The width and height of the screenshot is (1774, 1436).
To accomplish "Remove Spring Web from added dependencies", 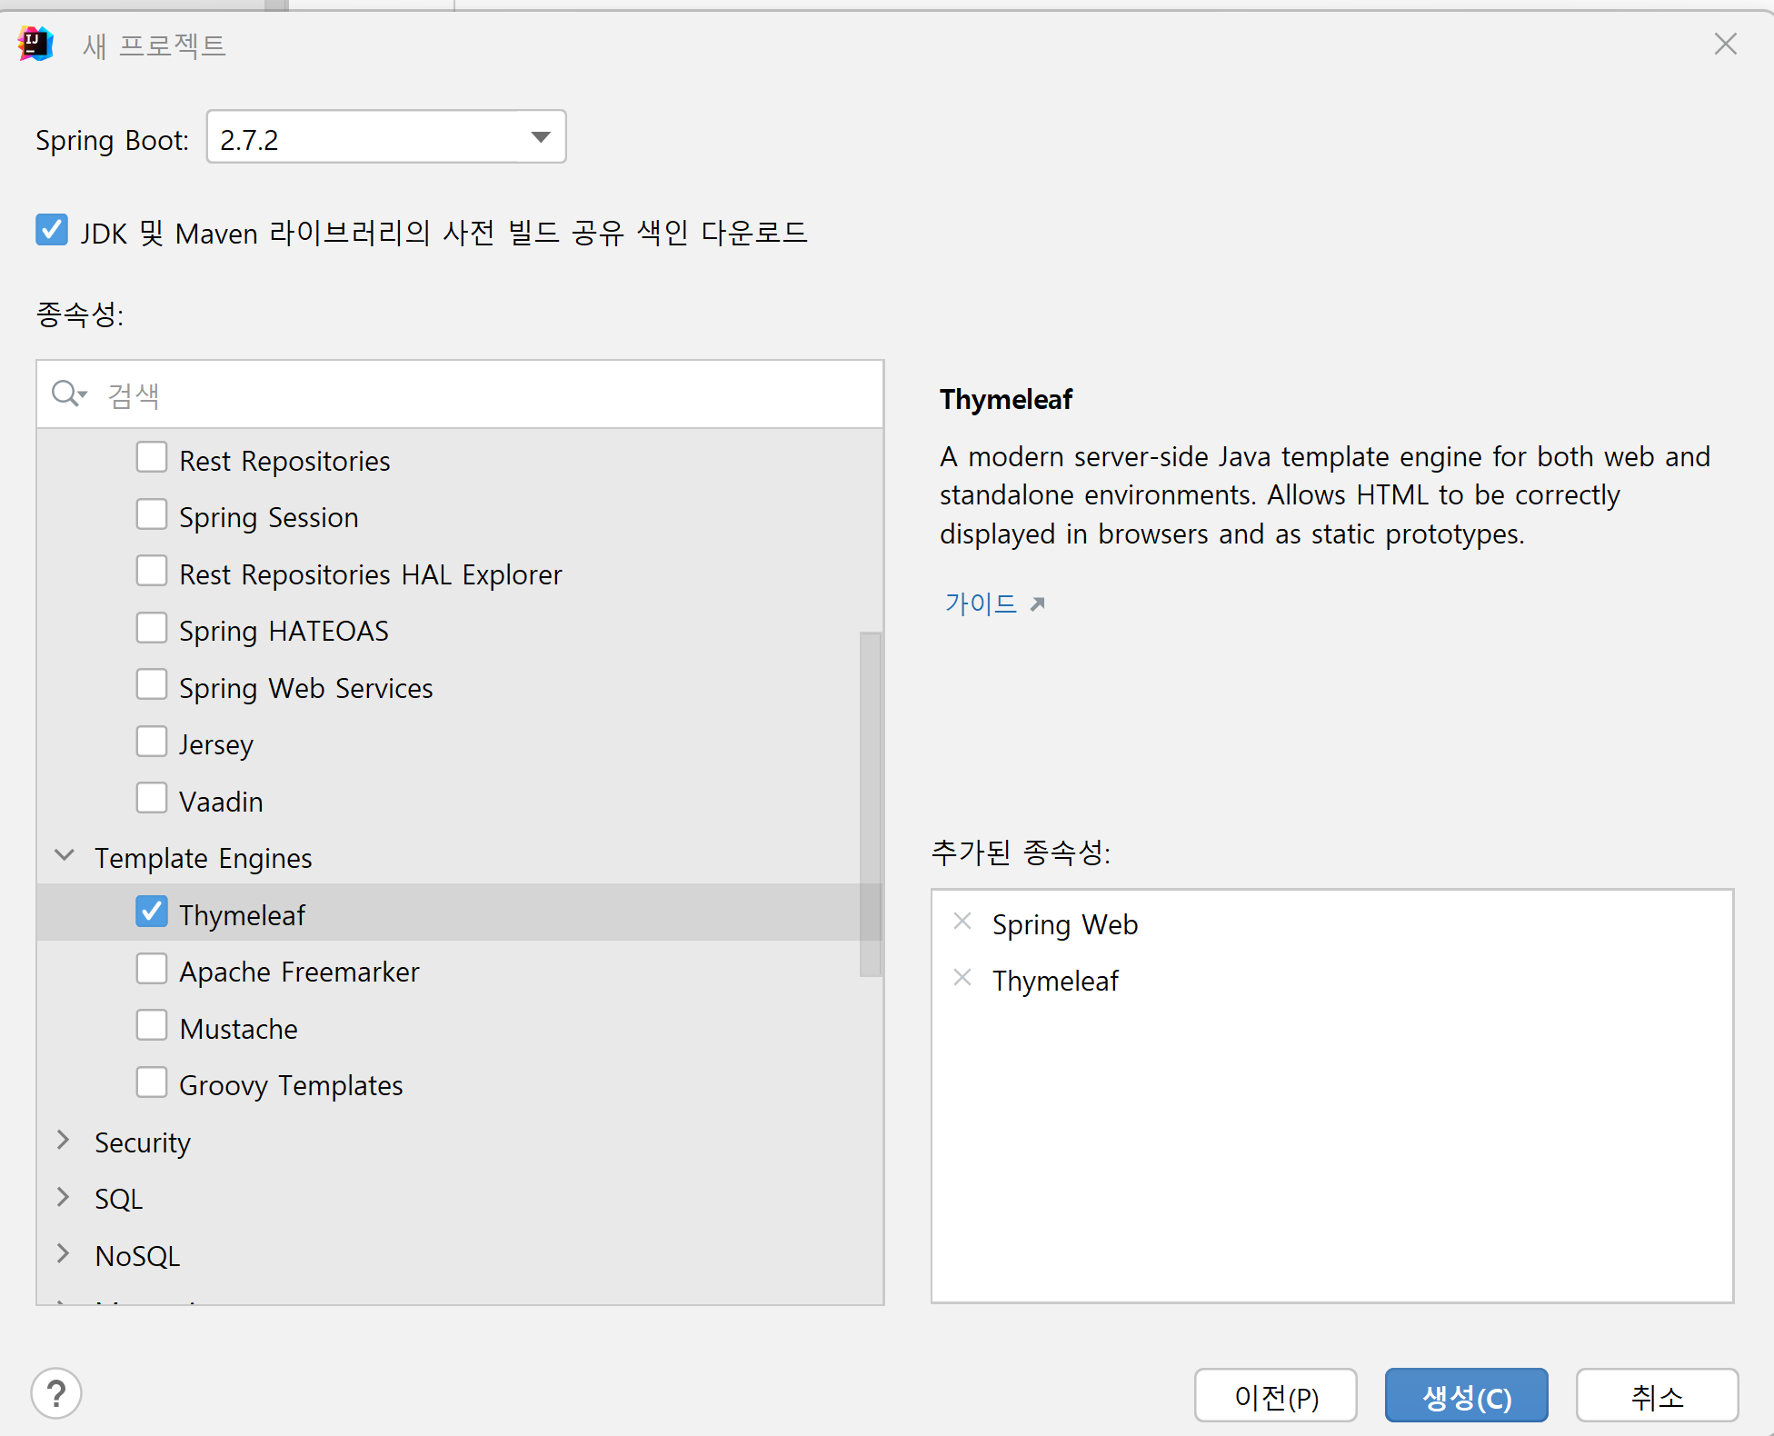I will [x=962, y=922].
